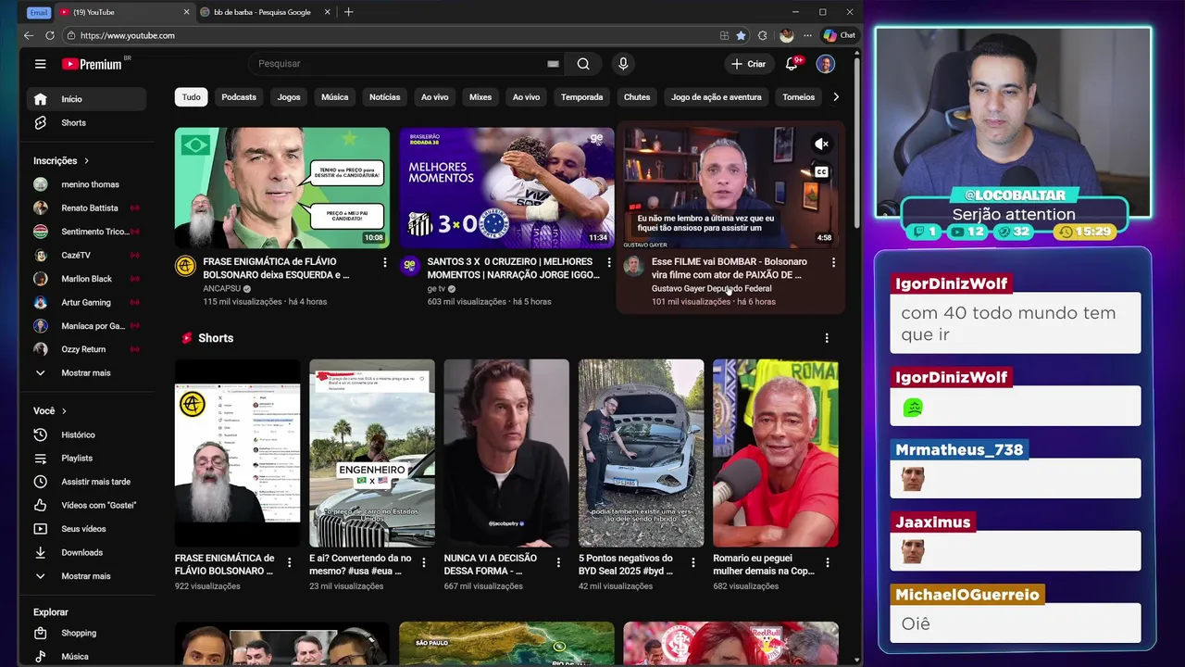Select the Jogos filter chip
The image size is (1185, 667).
[289, 97]
